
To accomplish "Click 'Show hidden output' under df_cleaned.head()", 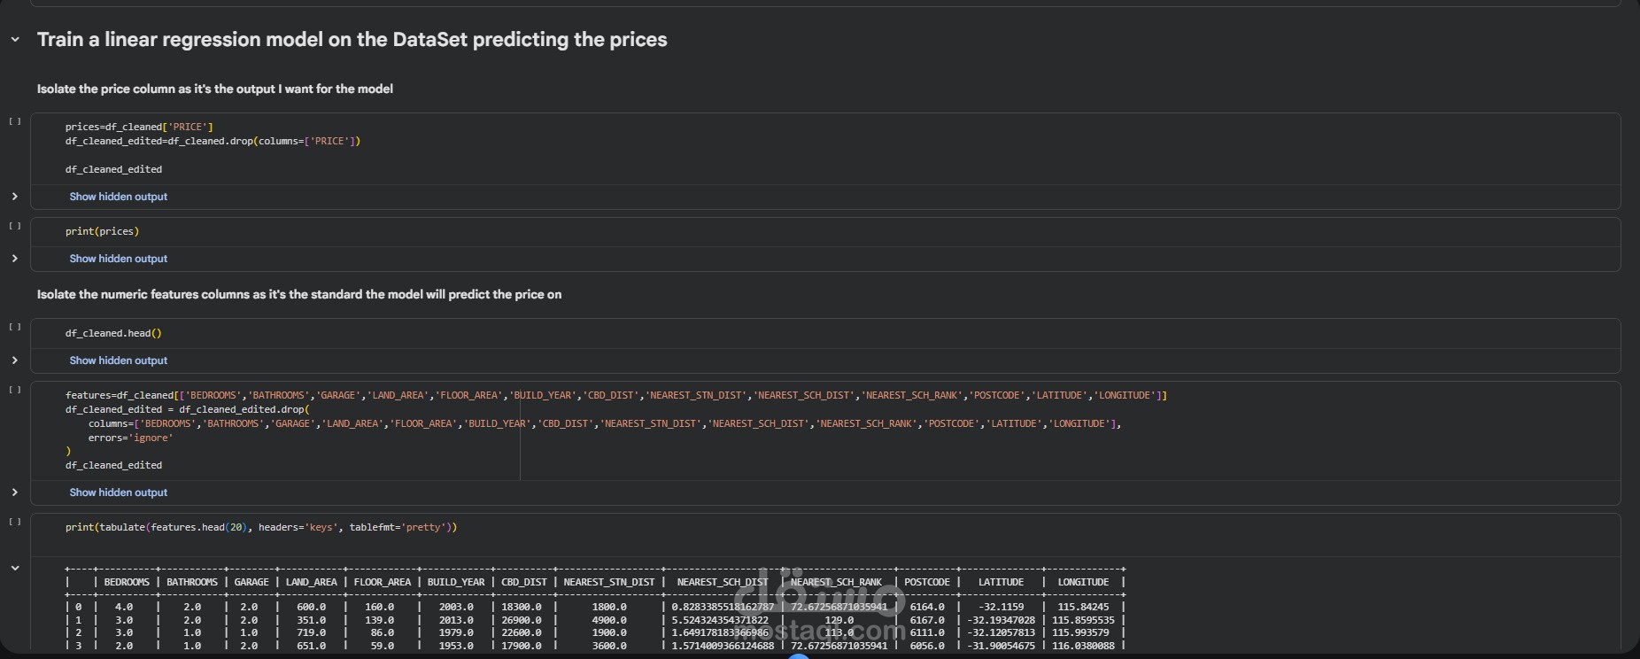I will tap(119, 361).
